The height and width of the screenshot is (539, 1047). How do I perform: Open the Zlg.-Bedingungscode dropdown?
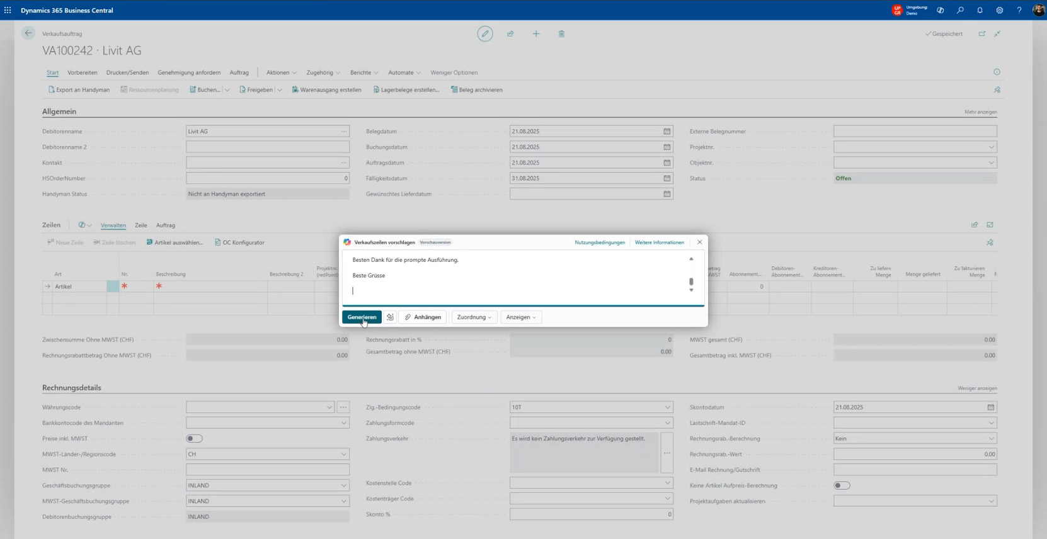(667, 407)
